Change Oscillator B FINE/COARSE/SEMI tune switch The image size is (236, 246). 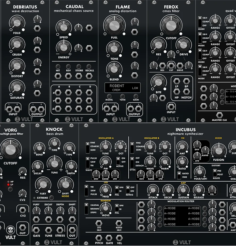pyautogui.click(x=132, y=148)
